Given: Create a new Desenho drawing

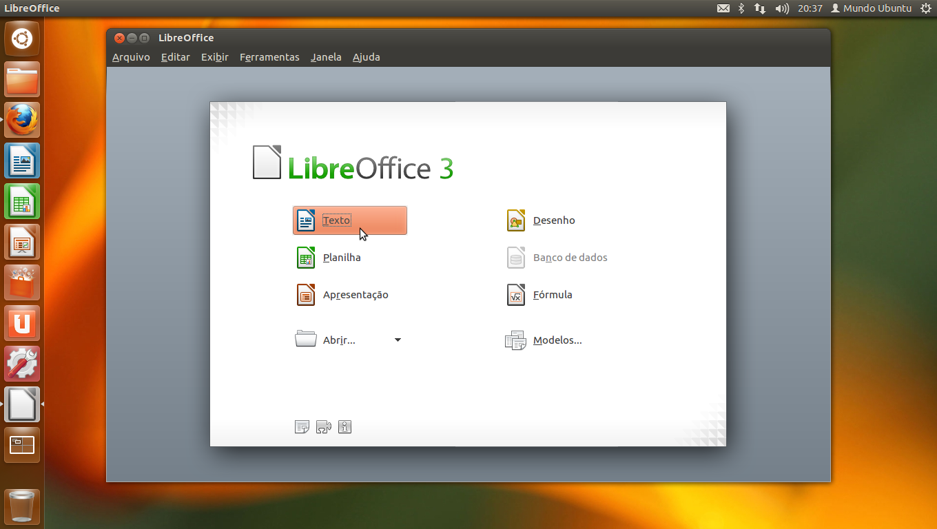Looking at the screenshot, I should pyautogui.click(x=541, y=220).
